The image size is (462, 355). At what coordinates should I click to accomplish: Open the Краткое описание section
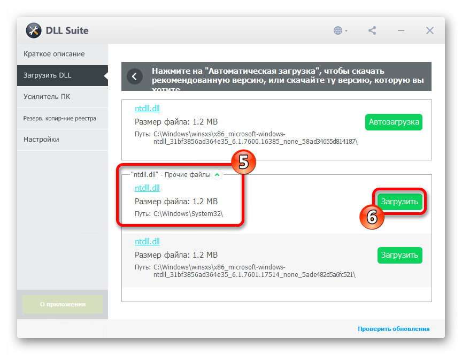[x=54, y=54]
